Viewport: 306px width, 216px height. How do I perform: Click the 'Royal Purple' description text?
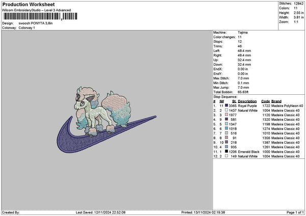(x=247, y=106)
